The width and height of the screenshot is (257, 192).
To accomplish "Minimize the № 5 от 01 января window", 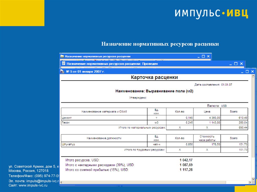I will tap(242, 72).
